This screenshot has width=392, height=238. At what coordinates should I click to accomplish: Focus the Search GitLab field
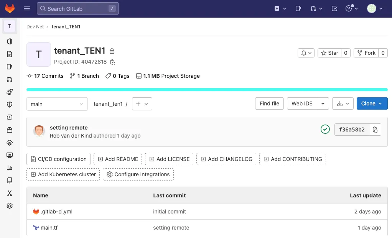pos(78,8)
